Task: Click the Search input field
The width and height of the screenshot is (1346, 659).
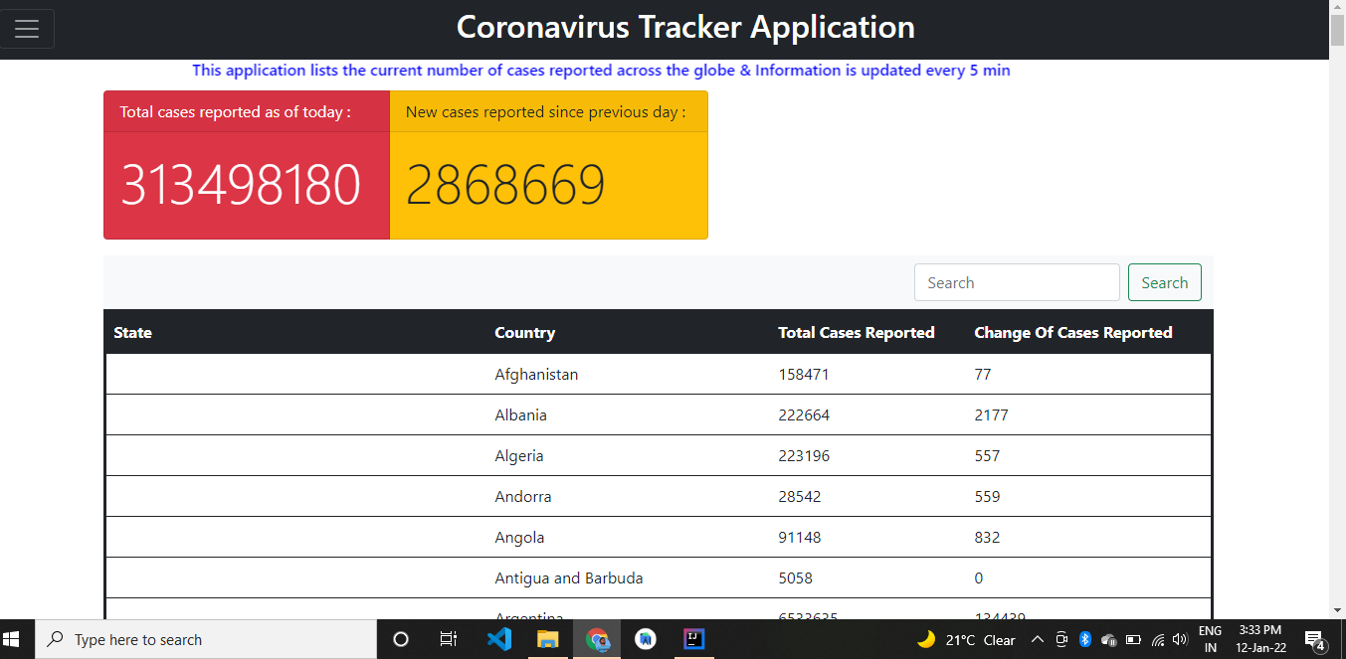Action: (1017, 282)
